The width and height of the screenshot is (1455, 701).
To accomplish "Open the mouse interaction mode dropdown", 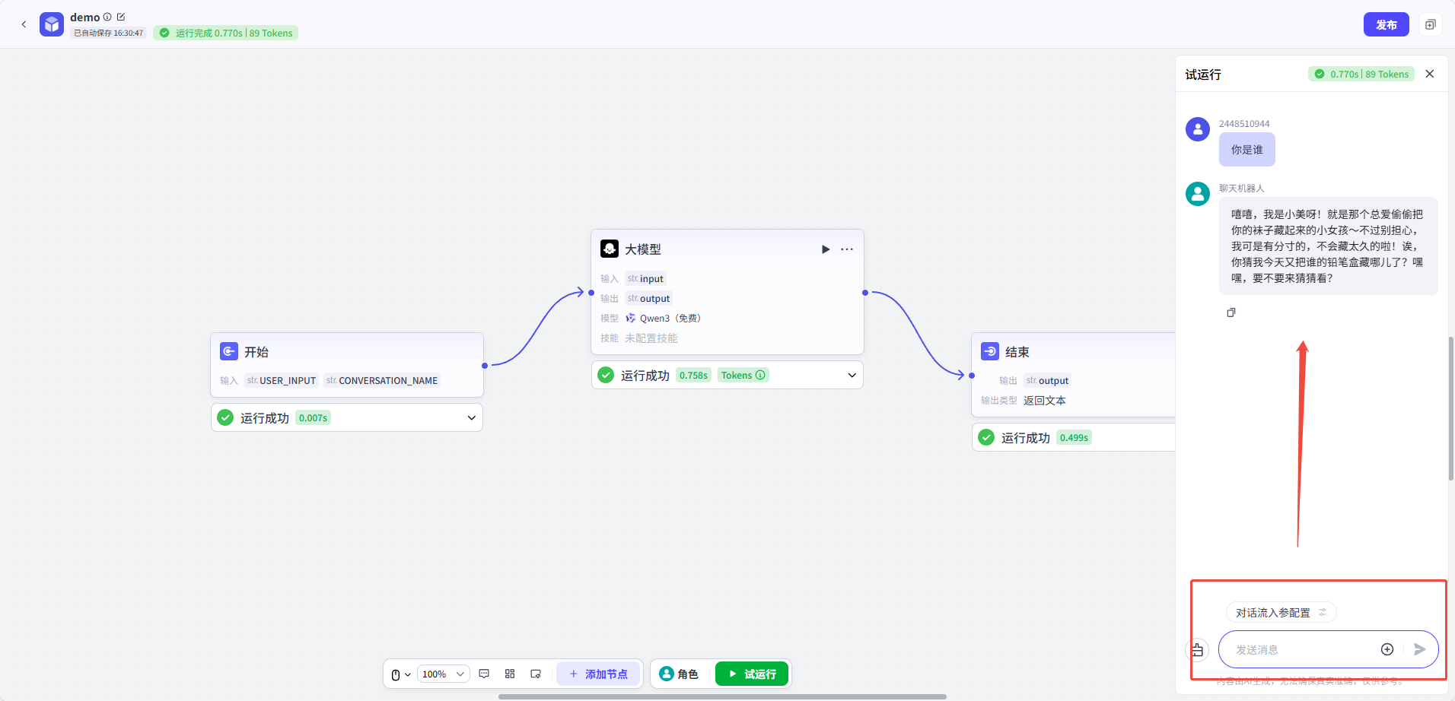I will coord(400,674).
